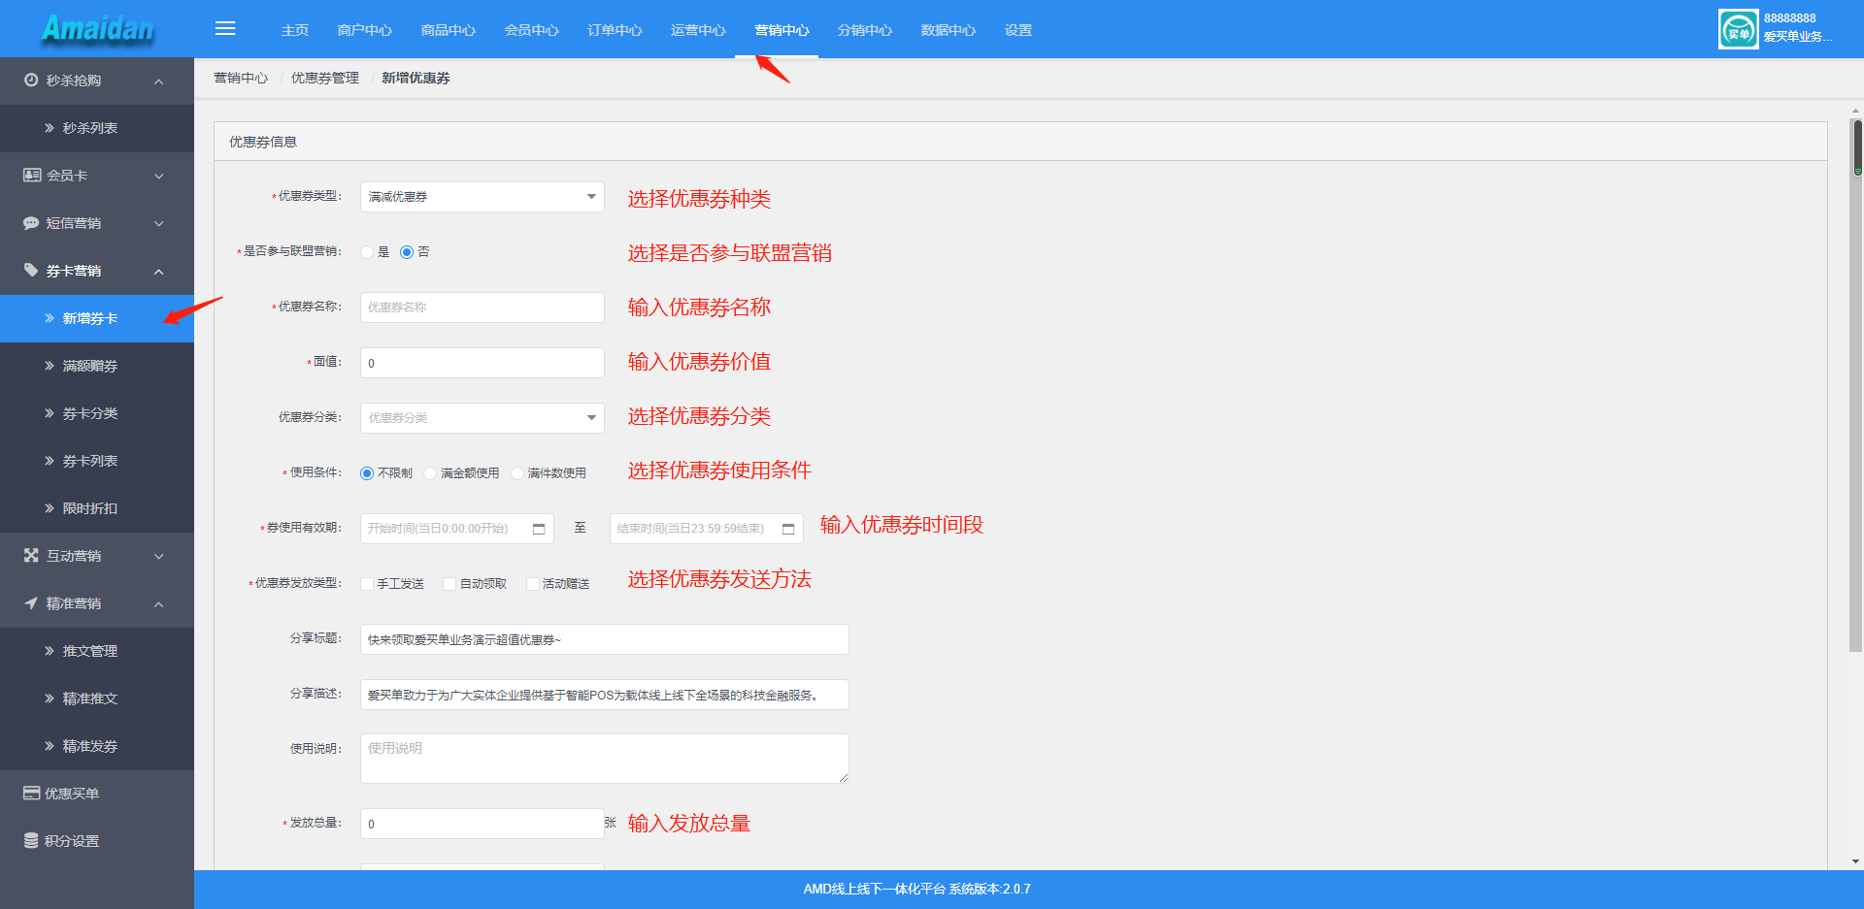This screenshot has height=909, width=1864.
Task: Focus the 使用说明 text area
Action: point(605,759)
